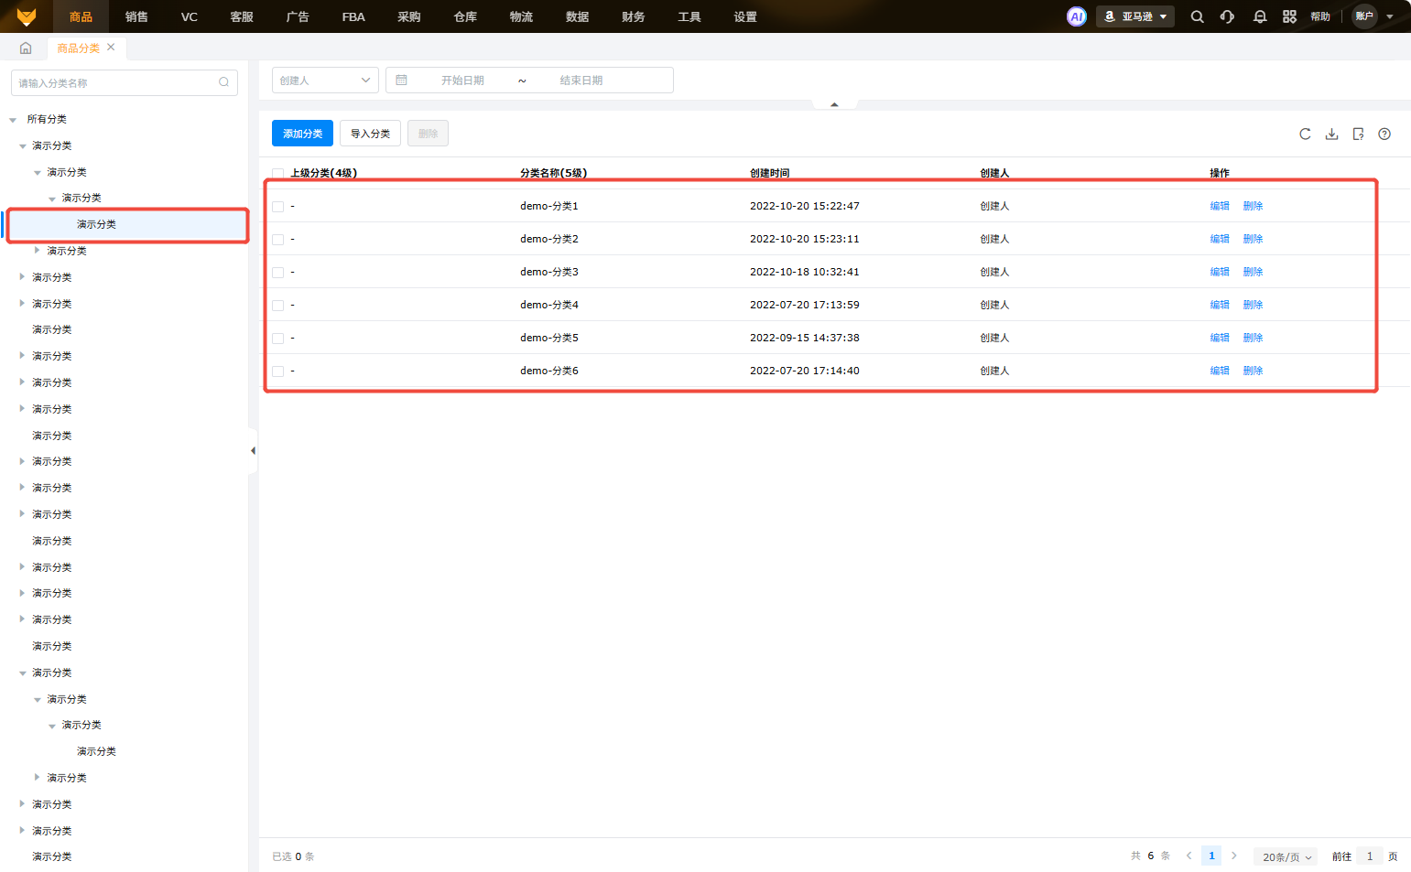The height and width of the screenshot is (872, 1411).
Task: Click the calendar icon in the date filter
Action: (401, 81)
